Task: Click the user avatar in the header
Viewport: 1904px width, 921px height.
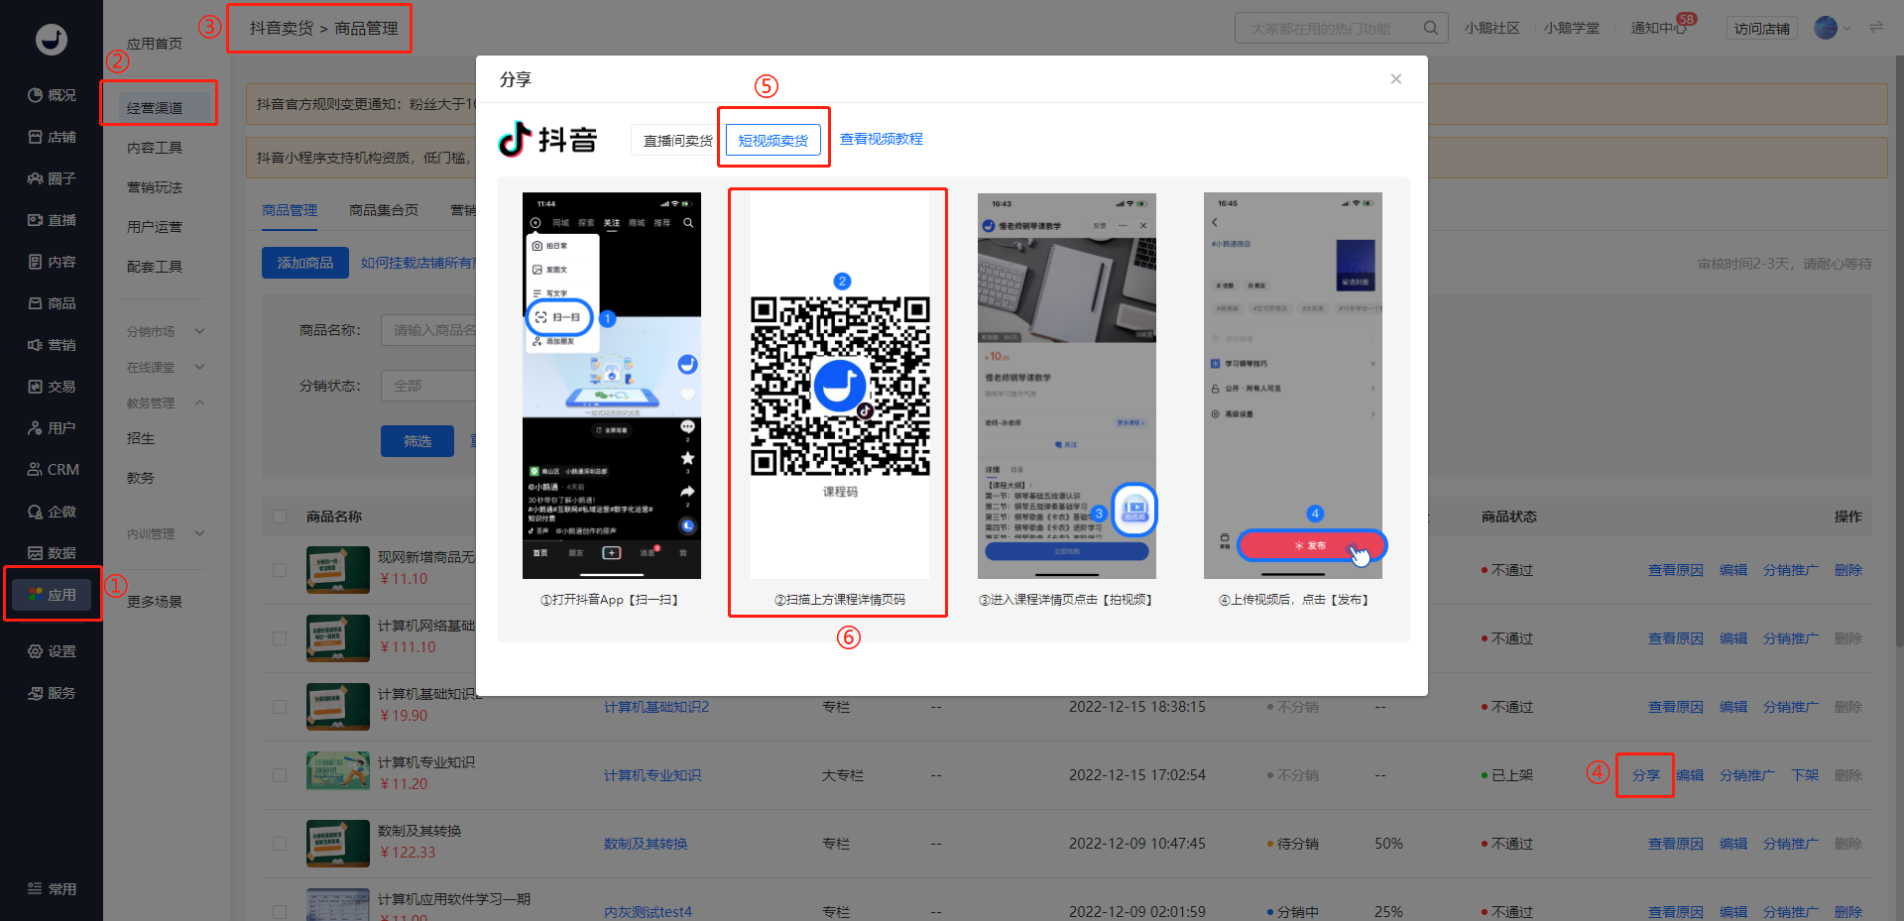Action: pyautogui.click(x=1826, y=28)
